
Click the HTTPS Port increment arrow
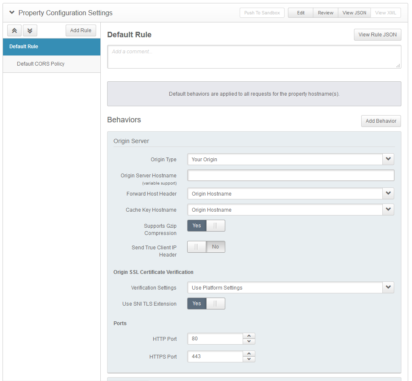click(249, 353)
